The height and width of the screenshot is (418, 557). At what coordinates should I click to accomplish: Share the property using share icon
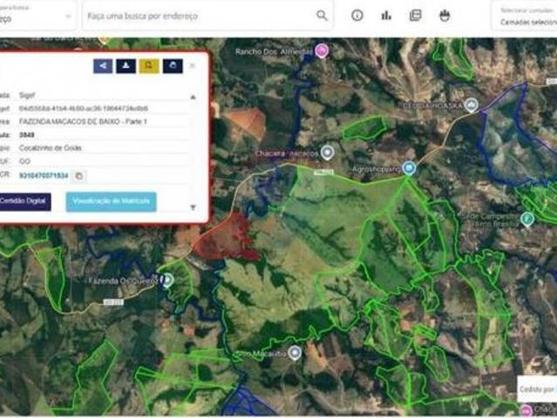click(103, 65)
